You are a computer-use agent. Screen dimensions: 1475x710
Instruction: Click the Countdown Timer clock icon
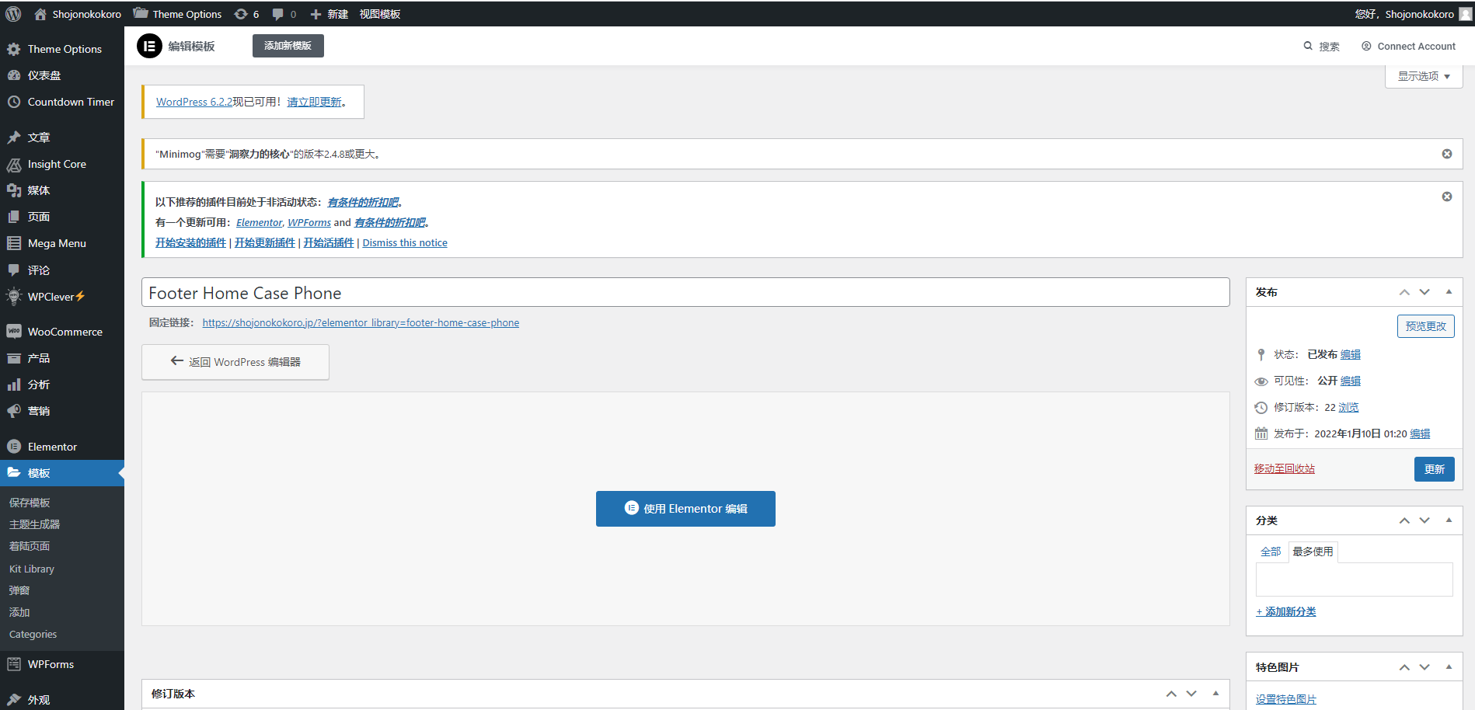point(13,102)
